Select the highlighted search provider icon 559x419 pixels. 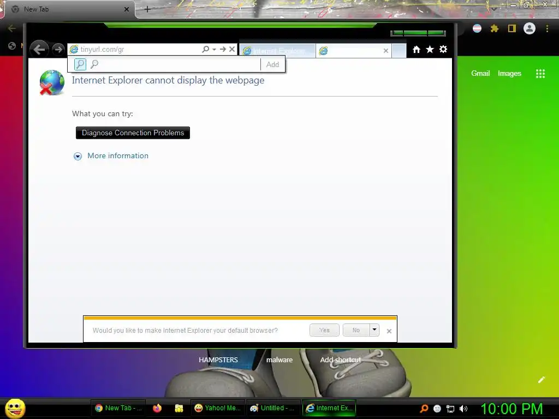[x=80, y=64]
